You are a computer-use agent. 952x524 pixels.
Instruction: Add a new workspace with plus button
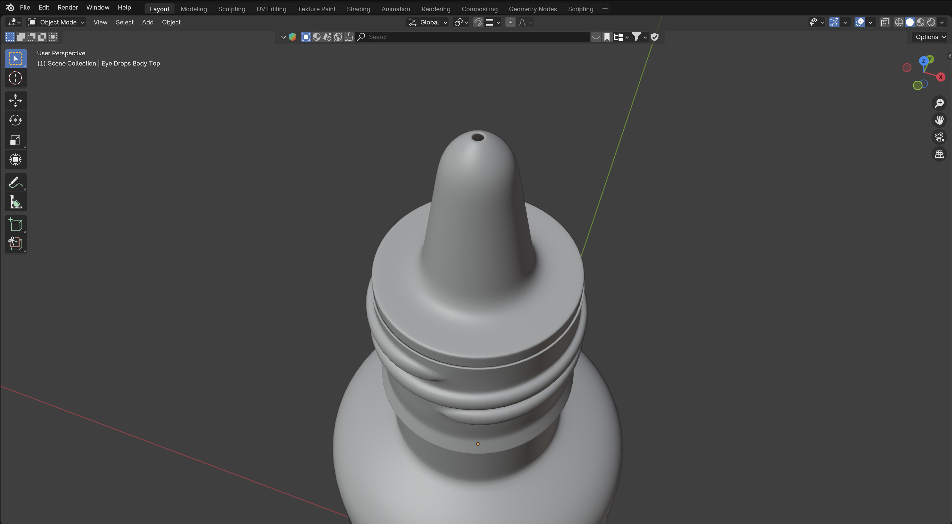coord(605,9)
